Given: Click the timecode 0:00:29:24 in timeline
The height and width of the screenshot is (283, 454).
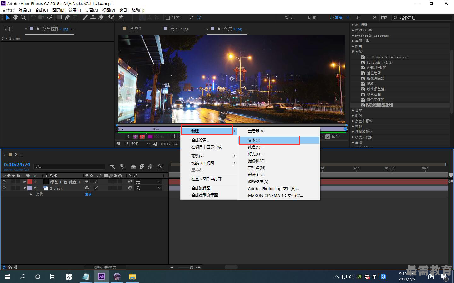Looking at the screenshot, I should click(x=17, y=164).
